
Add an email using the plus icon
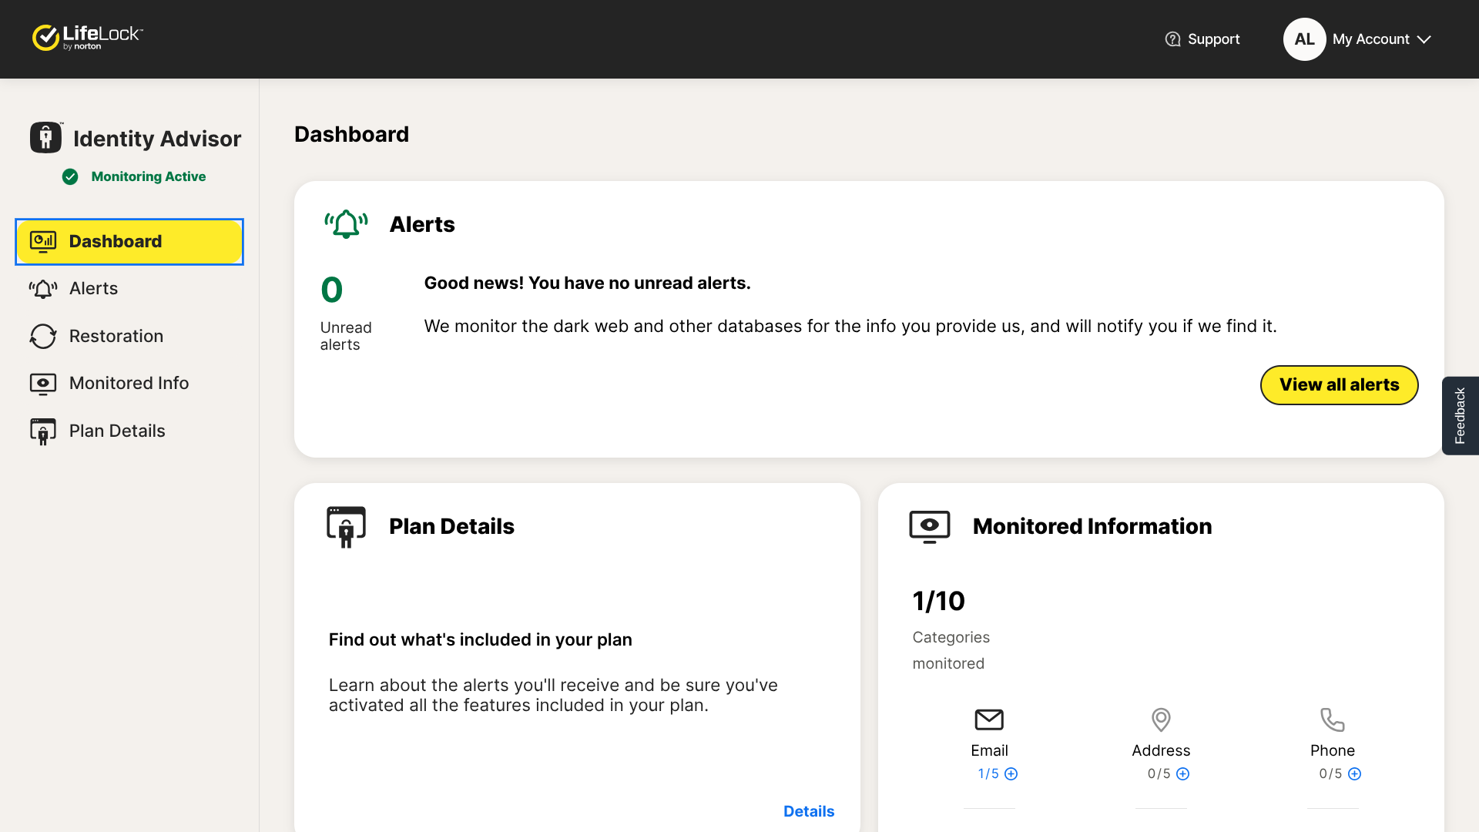[x=1011, y=774]
